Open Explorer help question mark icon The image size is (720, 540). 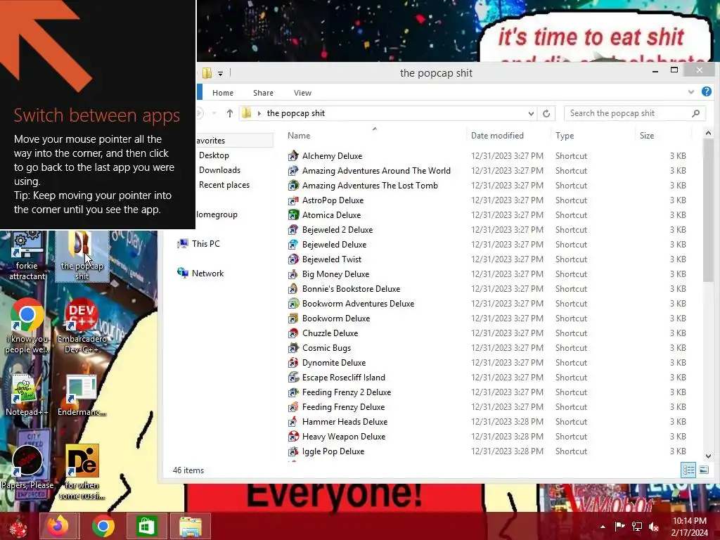706,92
